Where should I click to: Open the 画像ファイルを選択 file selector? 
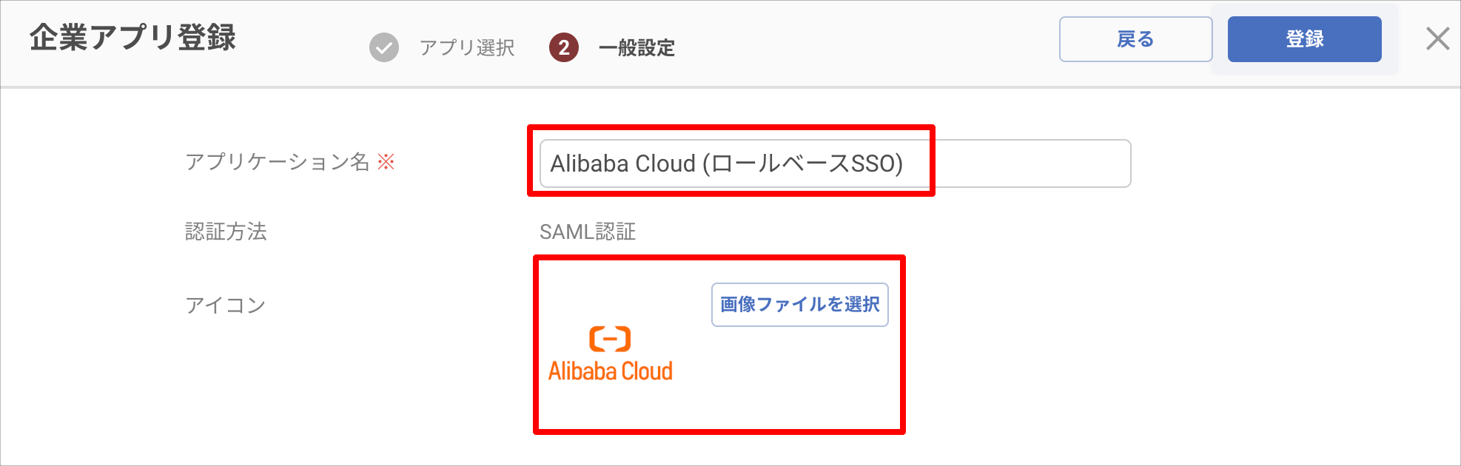pos(799,304)
